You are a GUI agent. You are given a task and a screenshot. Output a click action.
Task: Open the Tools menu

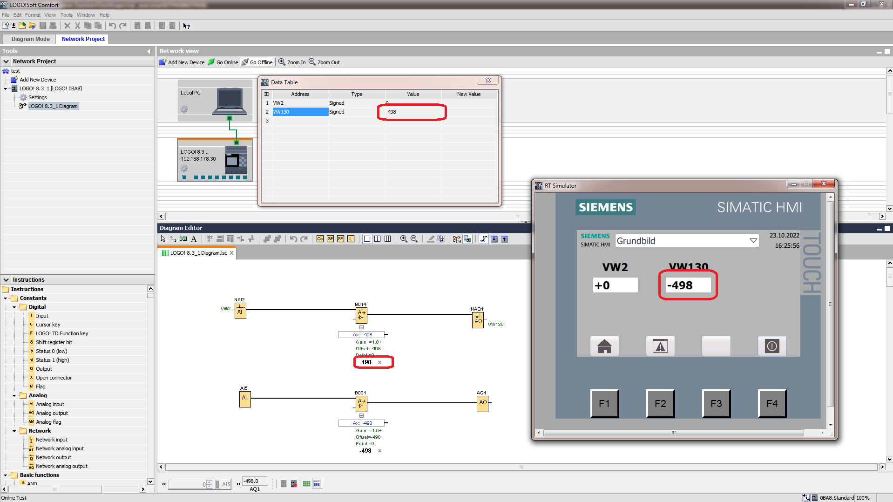[x=66, y=15]
